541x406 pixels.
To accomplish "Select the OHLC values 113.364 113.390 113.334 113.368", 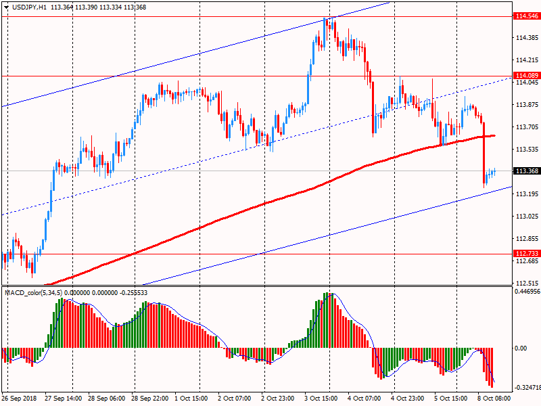I will click(98, 7).
